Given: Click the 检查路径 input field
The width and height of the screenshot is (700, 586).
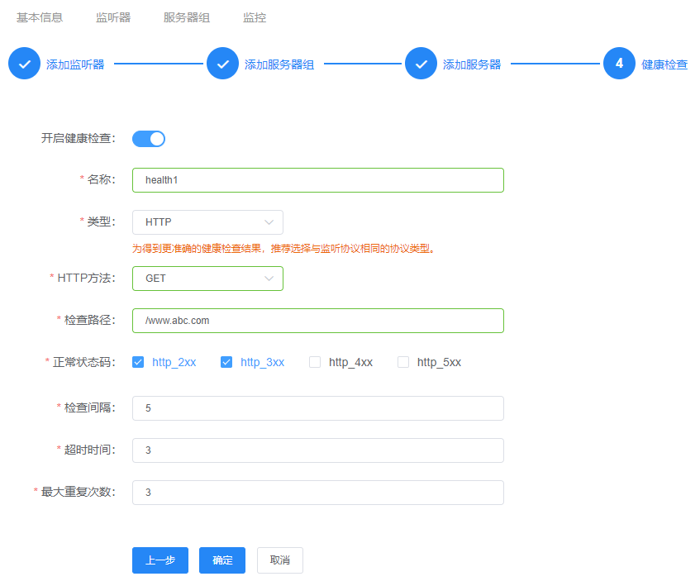Looking at the screenshot, I should (x=317, y=321).
